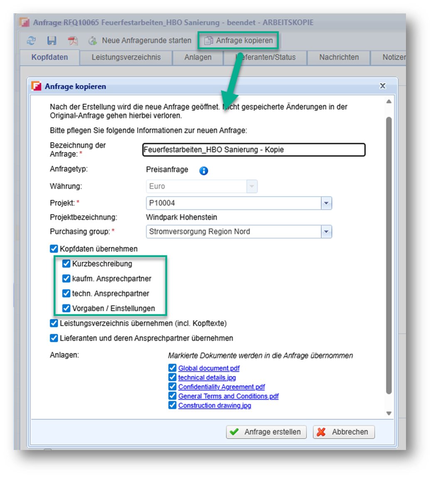433x477 pixels.
Task: Click the save floppy disk icon
Action: point(52,40)
